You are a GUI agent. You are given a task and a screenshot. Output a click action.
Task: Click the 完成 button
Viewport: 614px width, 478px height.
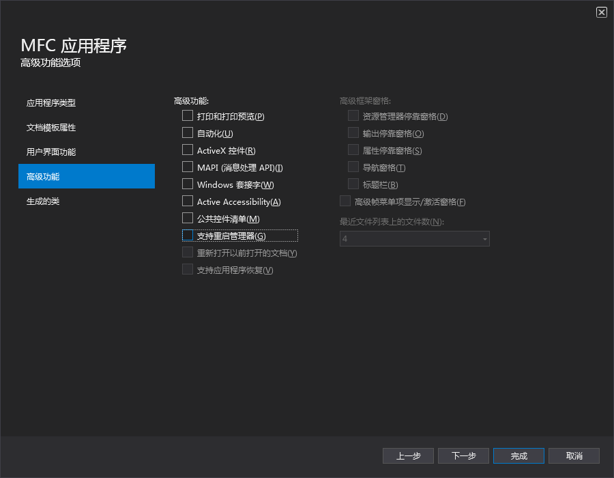(518, 455)
